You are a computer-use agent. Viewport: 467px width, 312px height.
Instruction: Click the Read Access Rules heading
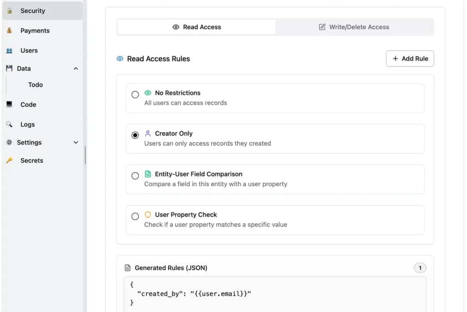coord(158,58)
